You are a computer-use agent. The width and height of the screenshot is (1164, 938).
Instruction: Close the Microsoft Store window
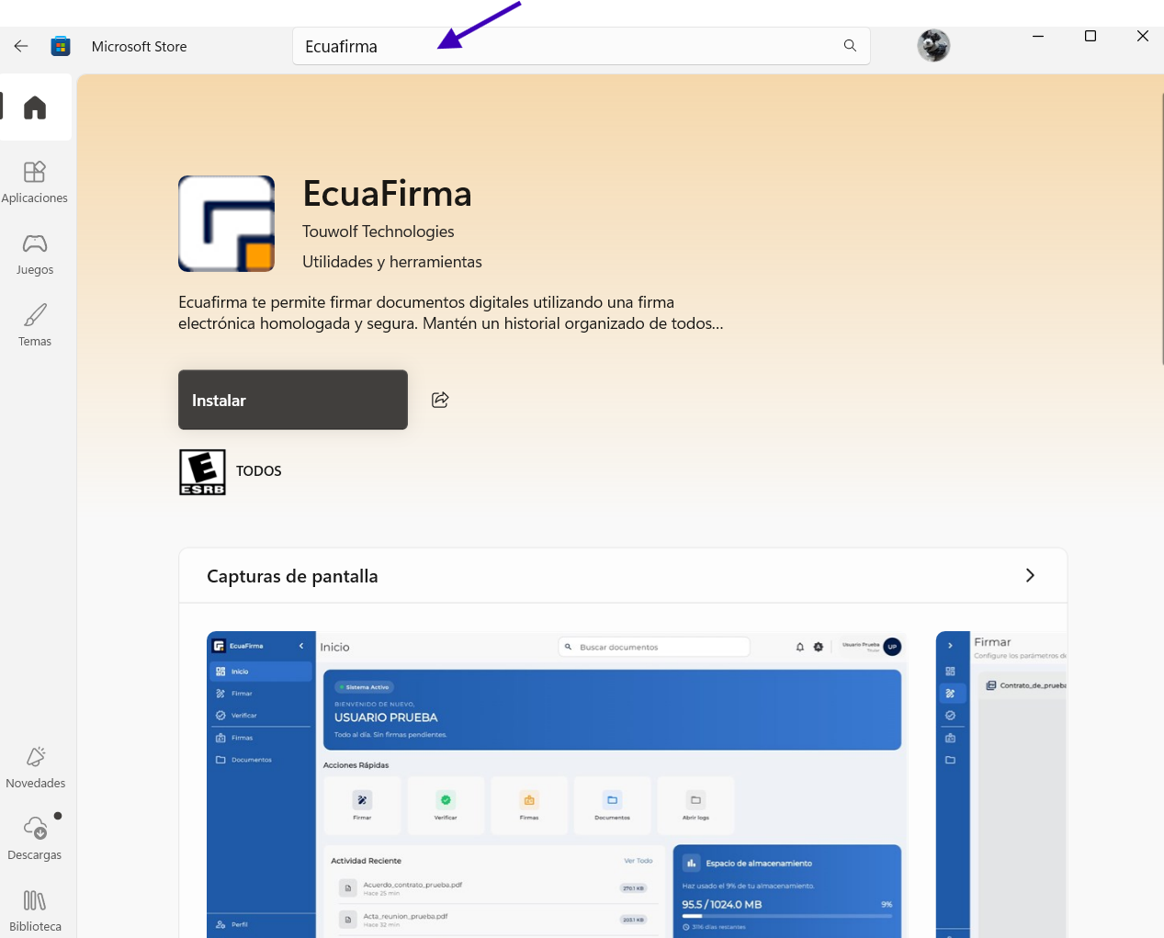(x=1143, y=36)
